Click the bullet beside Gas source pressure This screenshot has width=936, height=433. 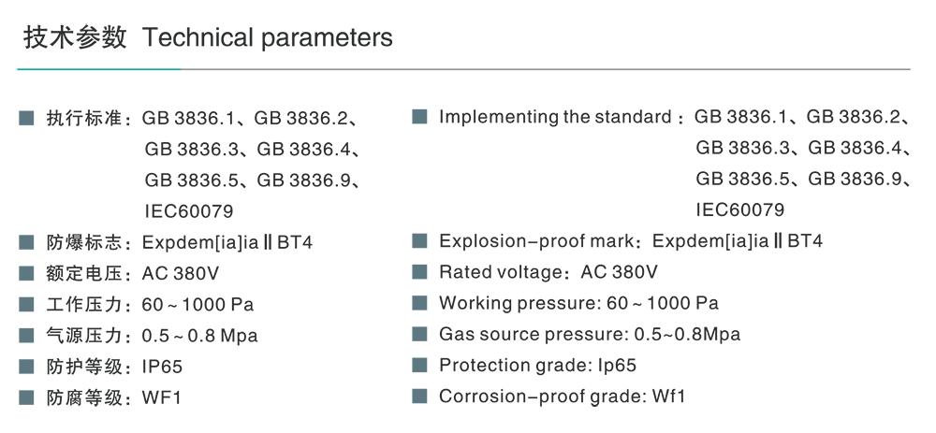419,334
